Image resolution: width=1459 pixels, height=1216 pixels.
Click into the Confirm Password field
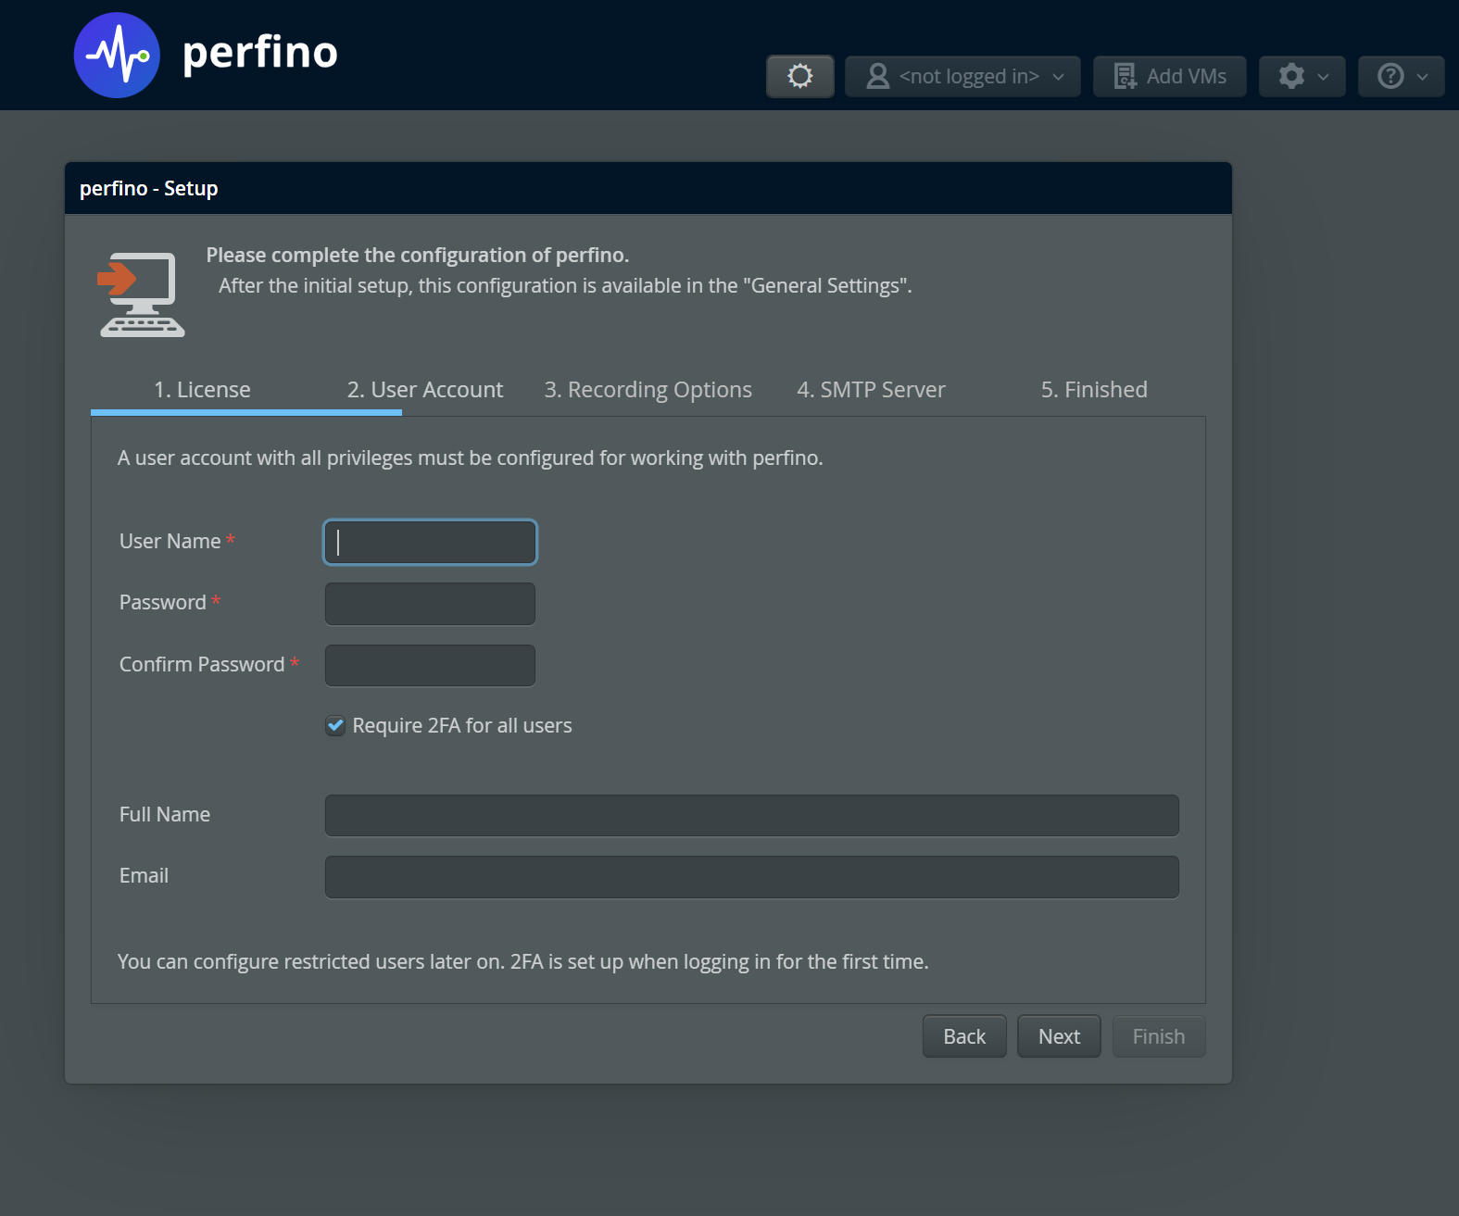coord(430,666)
